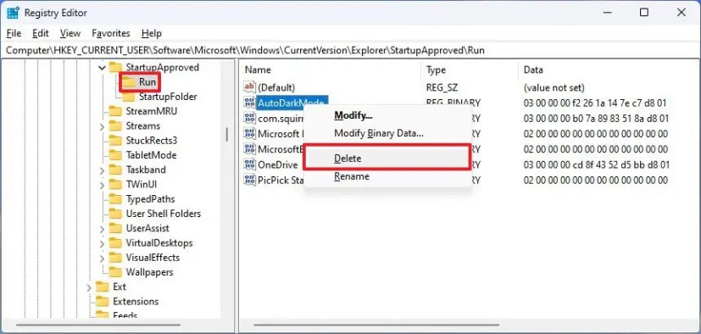Select the StartupApproved folder icon
This screenshot has width=701, height=334.
pos(116,68)
